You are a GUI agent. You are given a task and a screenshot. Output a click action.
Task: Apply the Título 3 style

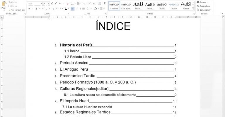click(162, 6)
